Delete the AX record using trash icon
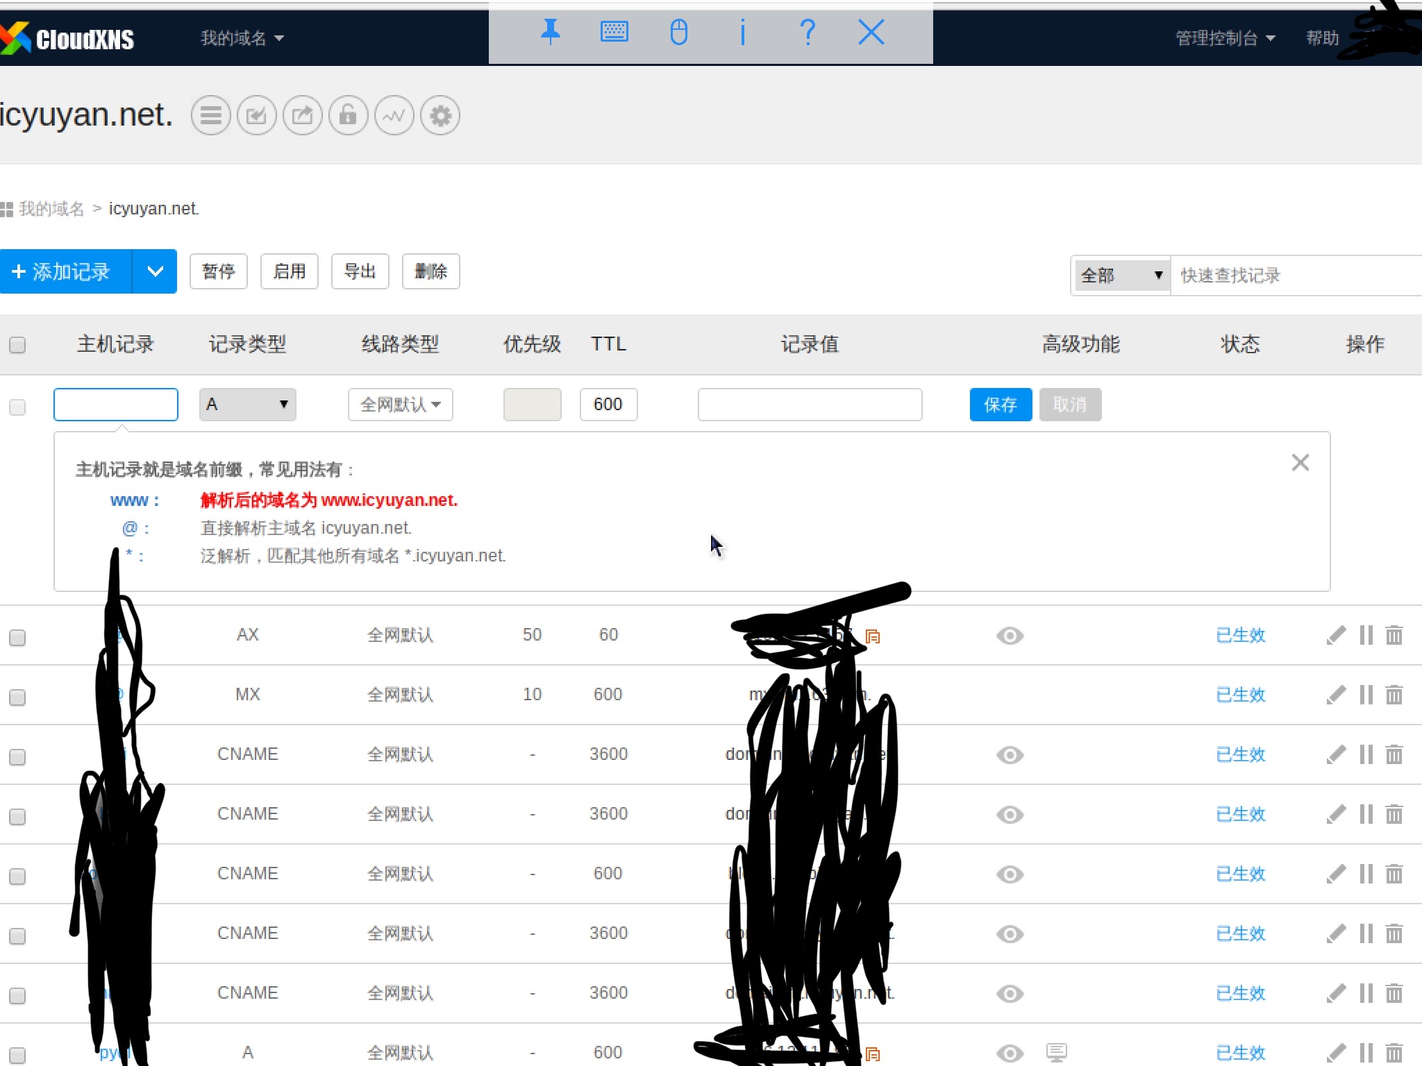 tap(1394, 635)
